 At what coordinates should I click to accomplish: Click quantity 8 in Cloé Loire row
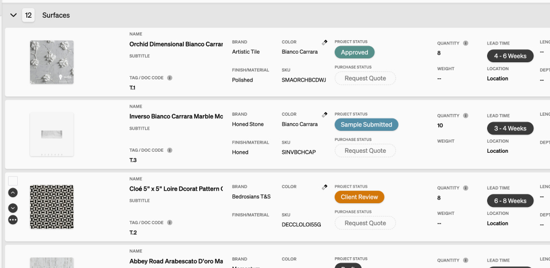439,198
